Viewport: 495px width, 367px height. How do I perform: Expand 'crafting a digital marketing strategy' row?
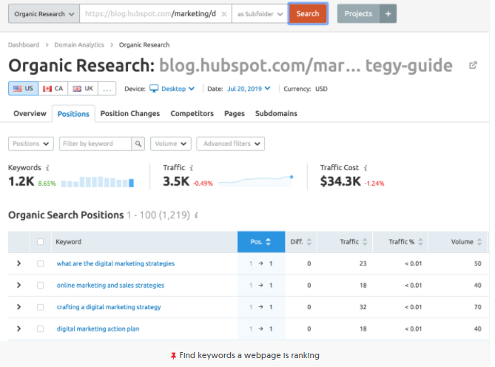click(x=18, y=307)
